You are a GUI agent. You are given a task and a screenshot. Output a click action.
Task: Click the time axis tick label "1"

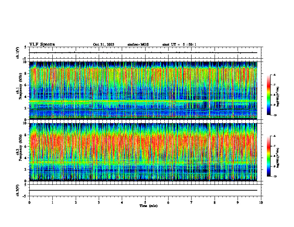coord(52,203)
